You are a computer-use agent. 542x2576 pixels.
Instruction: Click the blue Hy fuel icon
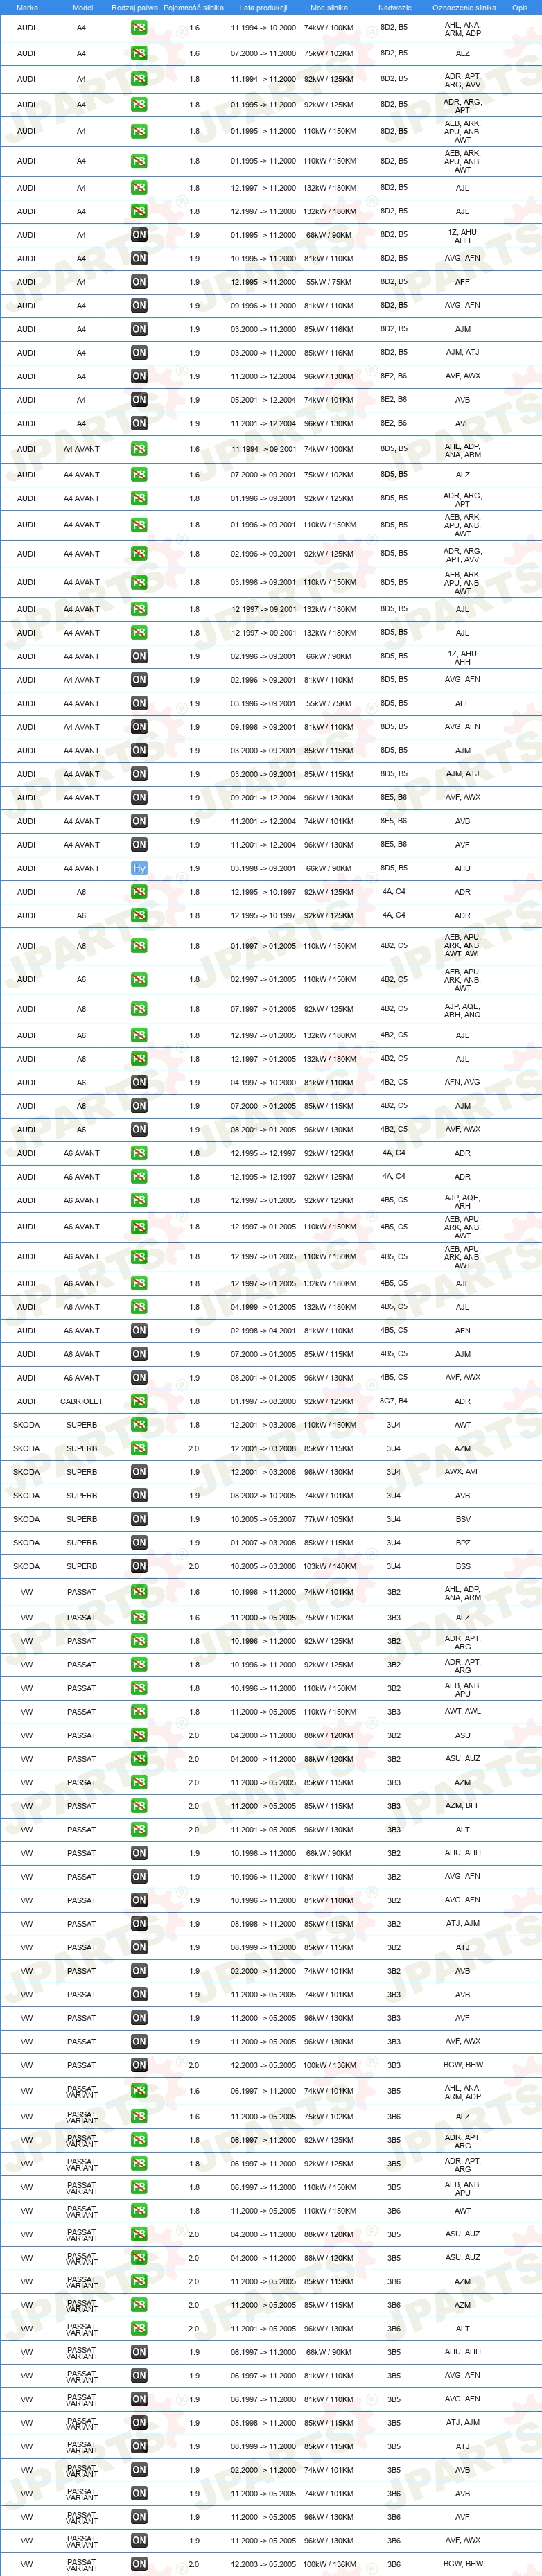pyautogui.click(x=139, y=868)
